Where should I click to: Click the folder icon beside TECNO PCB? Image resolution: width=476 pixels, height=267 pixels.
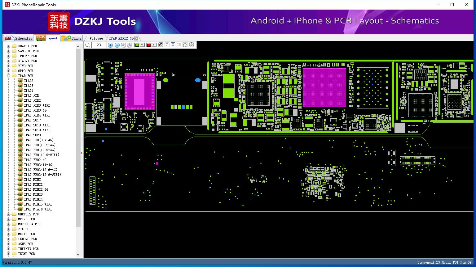[14, 254]
